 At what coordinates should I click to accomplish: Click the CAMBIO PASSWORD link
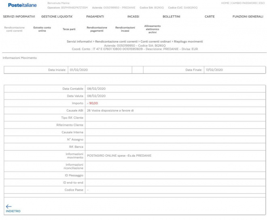(244, 3)
